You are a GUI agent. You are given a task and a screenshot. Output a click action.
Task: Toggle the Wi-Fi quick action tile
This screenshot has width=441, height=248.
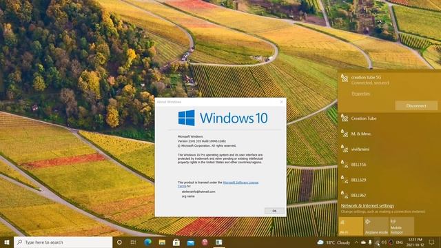[351, 226]
